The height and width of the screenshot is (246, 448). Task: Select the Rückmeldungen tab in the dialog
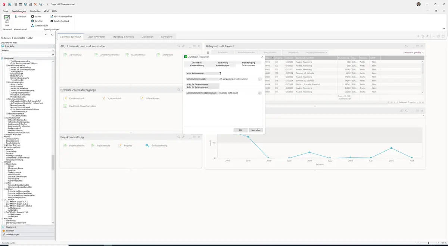coord(223,65)
